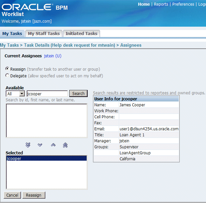Click the move down single-chevron icon
206x203 pixels.
40,145
